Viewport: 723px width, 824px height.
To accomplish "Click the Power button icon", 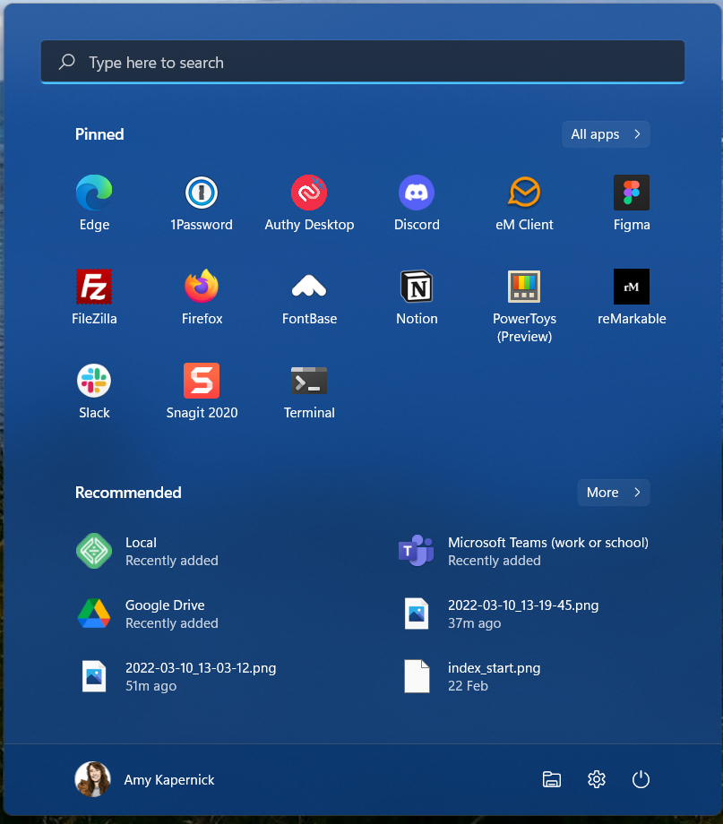I will (x=641, y=779).
